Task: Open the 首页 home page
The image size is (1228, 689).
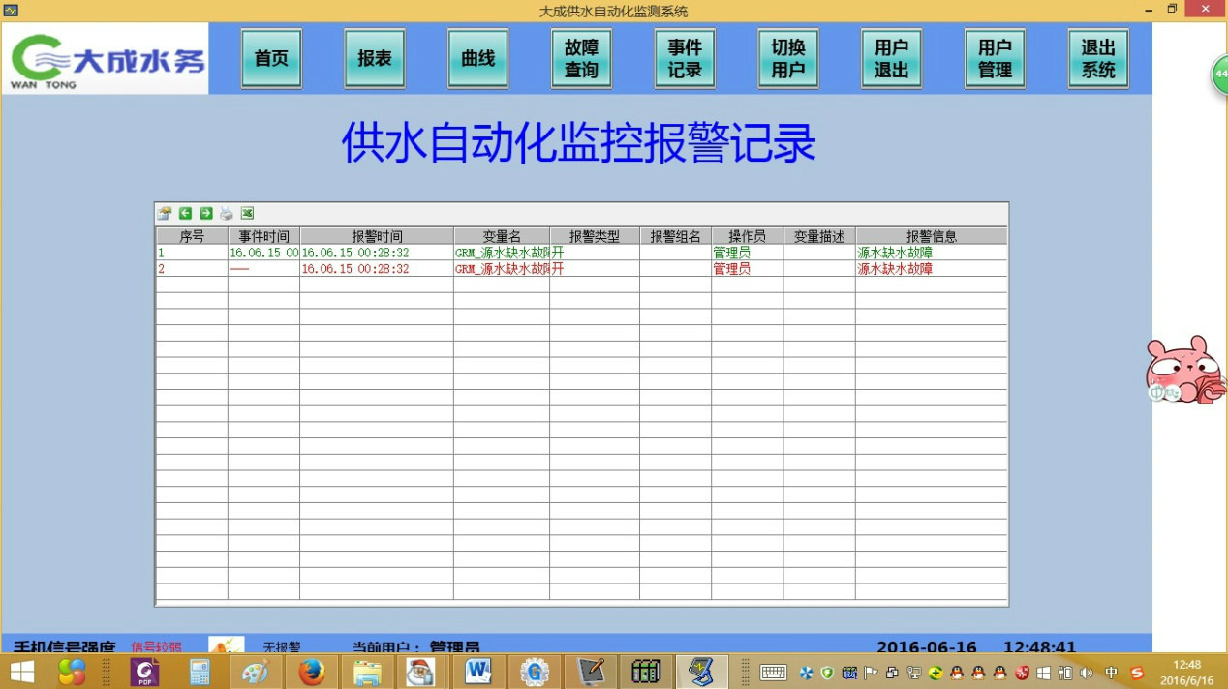Action: click(x=271, y=59)
